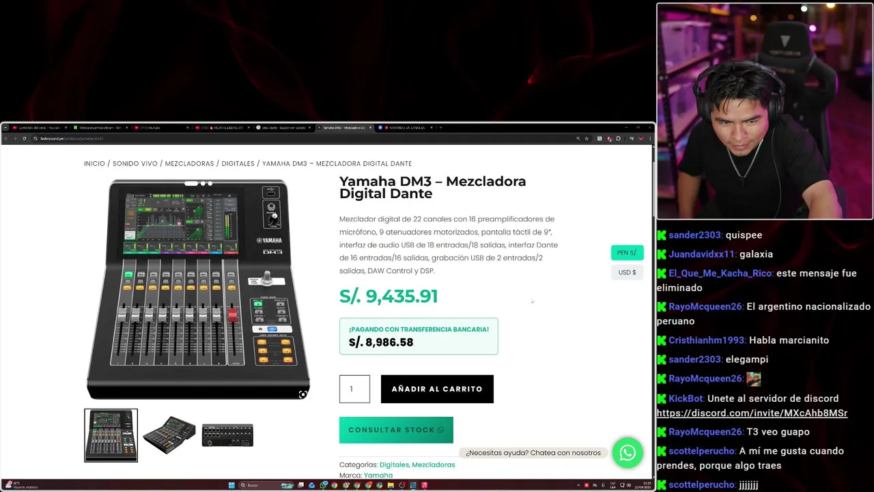
Task: Open Digitales category link
Action: [x=394, y=465]
